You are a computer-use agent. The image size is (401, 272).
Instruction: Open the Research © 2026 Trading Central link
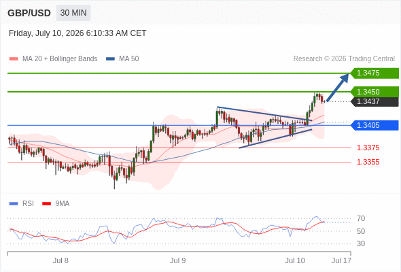(x=344, y=59)
